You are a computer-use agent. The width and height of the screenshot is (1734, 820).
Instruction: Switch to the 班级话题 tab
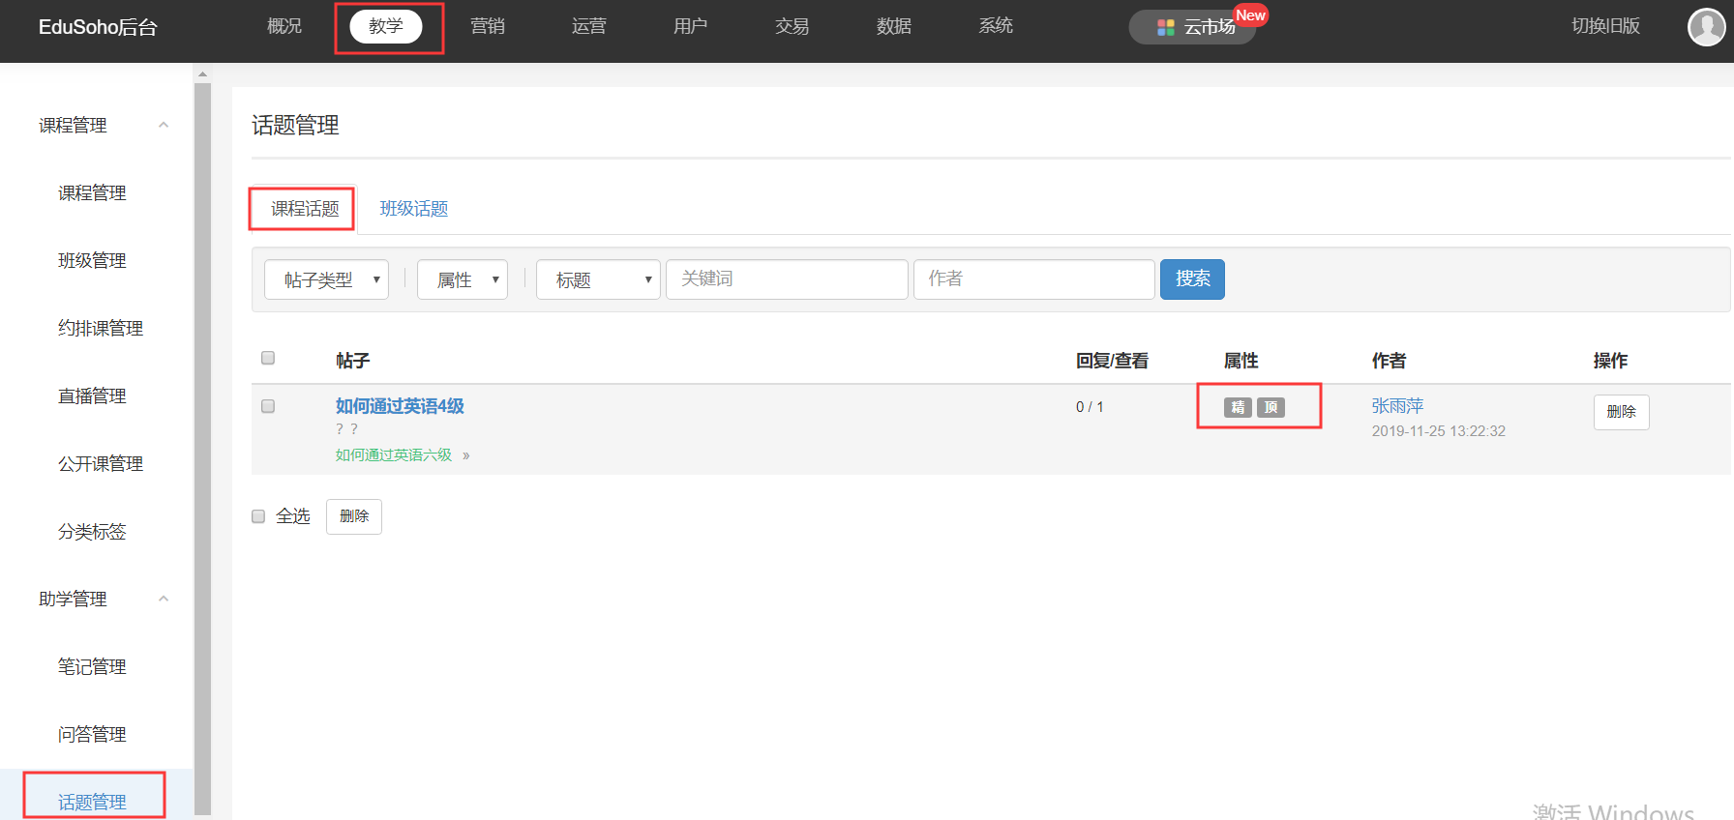413,209
